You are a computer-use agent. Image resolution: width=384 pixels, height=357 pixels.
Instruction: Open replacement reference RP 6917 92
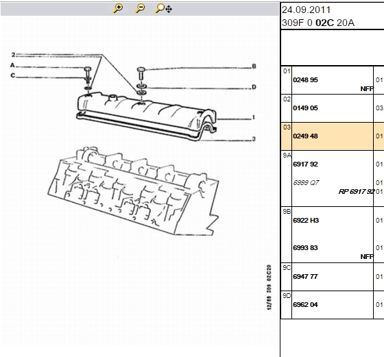(357, 192)
